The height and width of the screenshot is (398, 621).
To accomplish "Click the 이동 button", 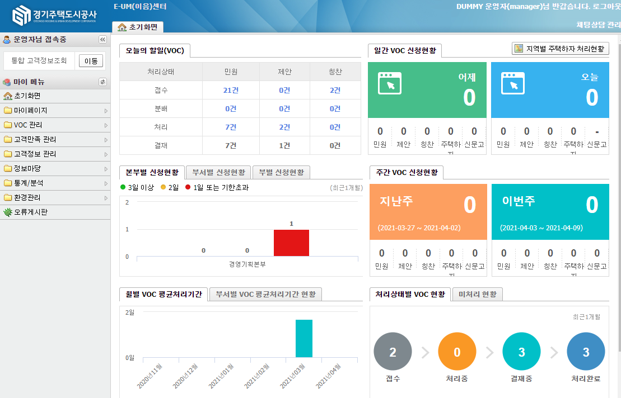I will coord(91,61).
